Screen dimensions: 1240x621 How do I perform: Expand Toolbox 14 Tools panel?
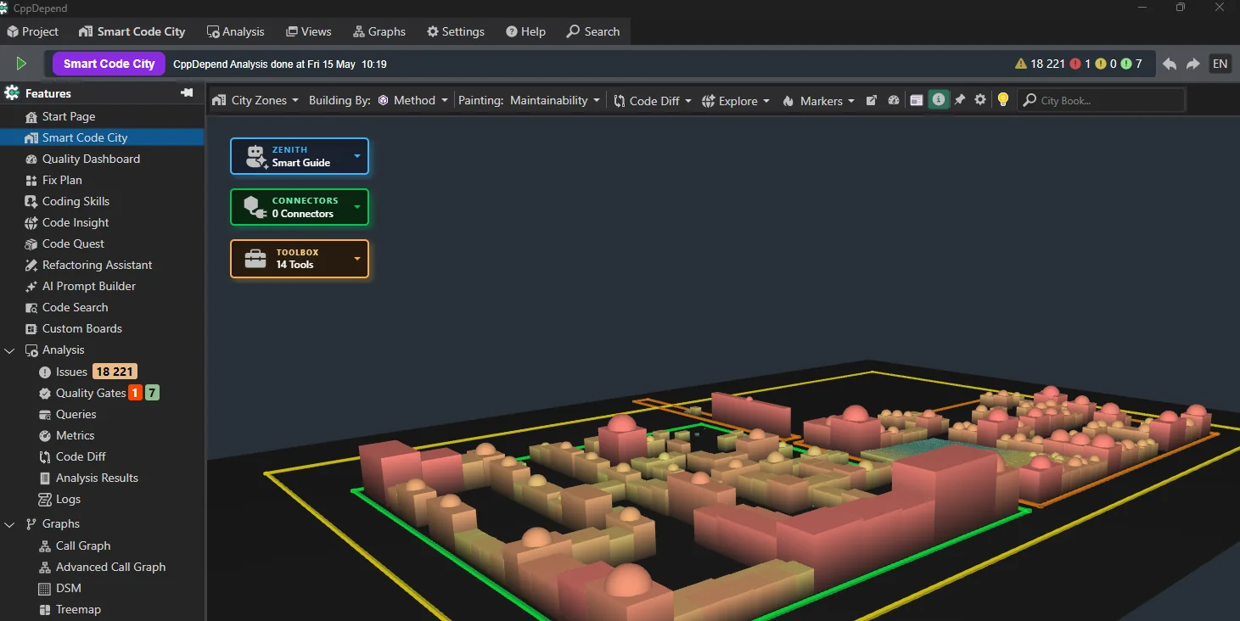pyautogui.click(x=300, y=259)
